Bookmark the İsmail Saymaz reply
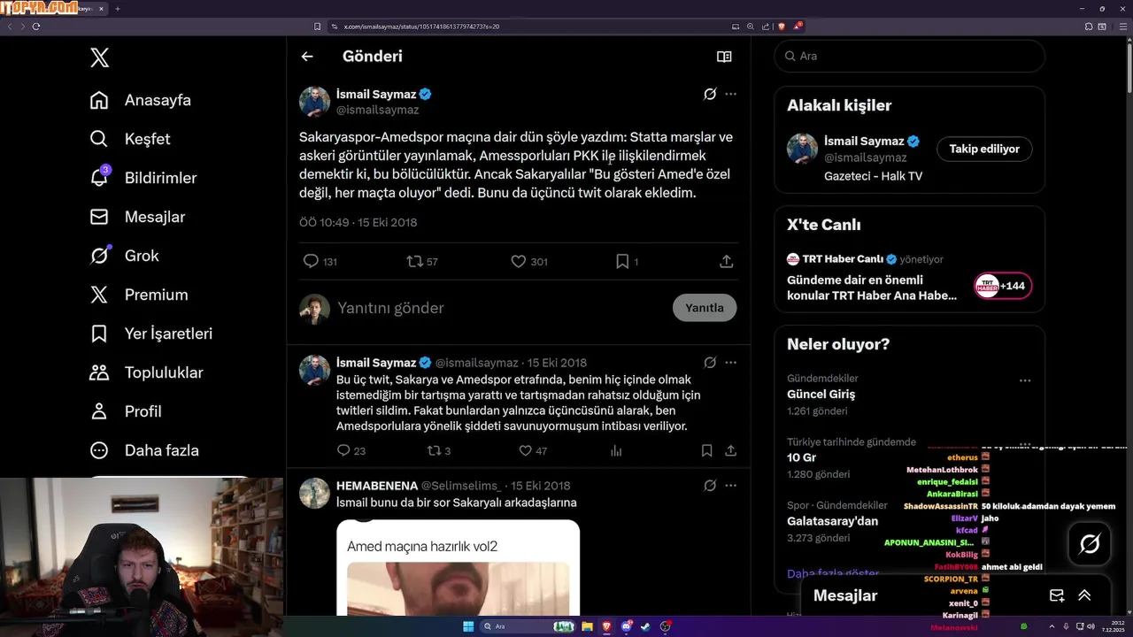The height and width of the screenshot is (637, 1133). 706,451
